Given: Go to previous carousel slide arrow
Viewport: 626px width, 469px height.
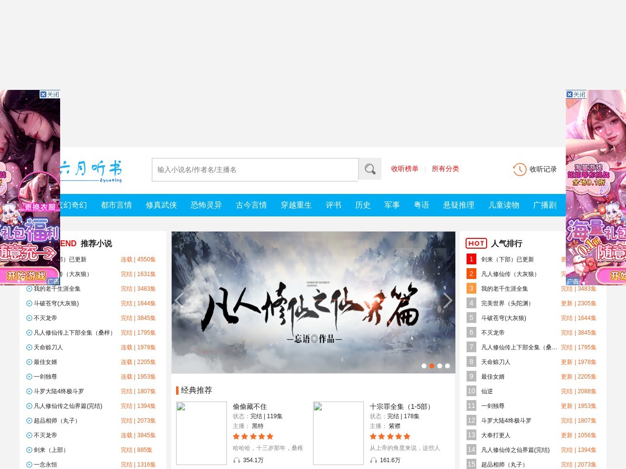Looking at the screenshot, I should tap(179, 300).
